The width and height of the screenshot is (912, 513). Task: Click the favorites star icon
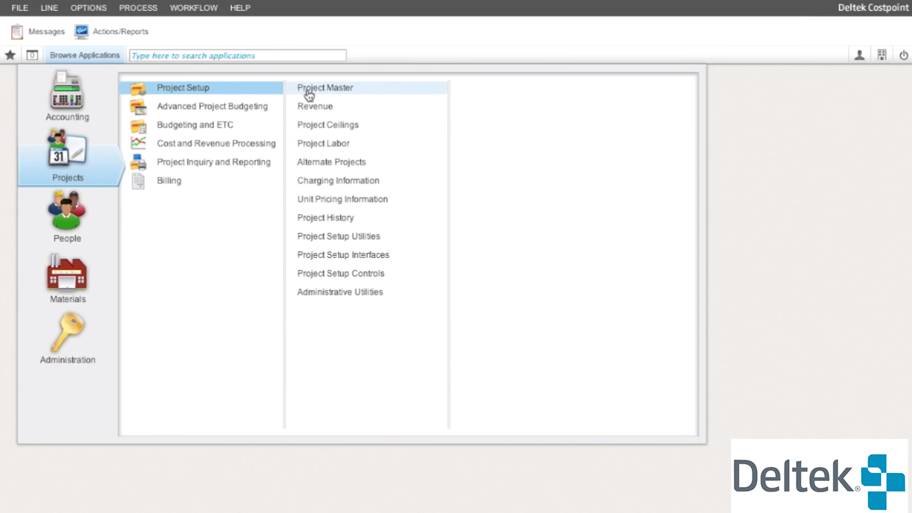pyautogui.click(x=10, y=55)
